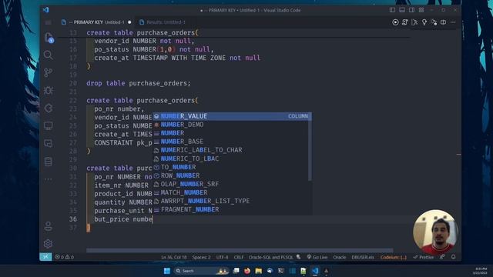Open the Accounts menu icon
493x277 pixels.
tap(48, 226)
